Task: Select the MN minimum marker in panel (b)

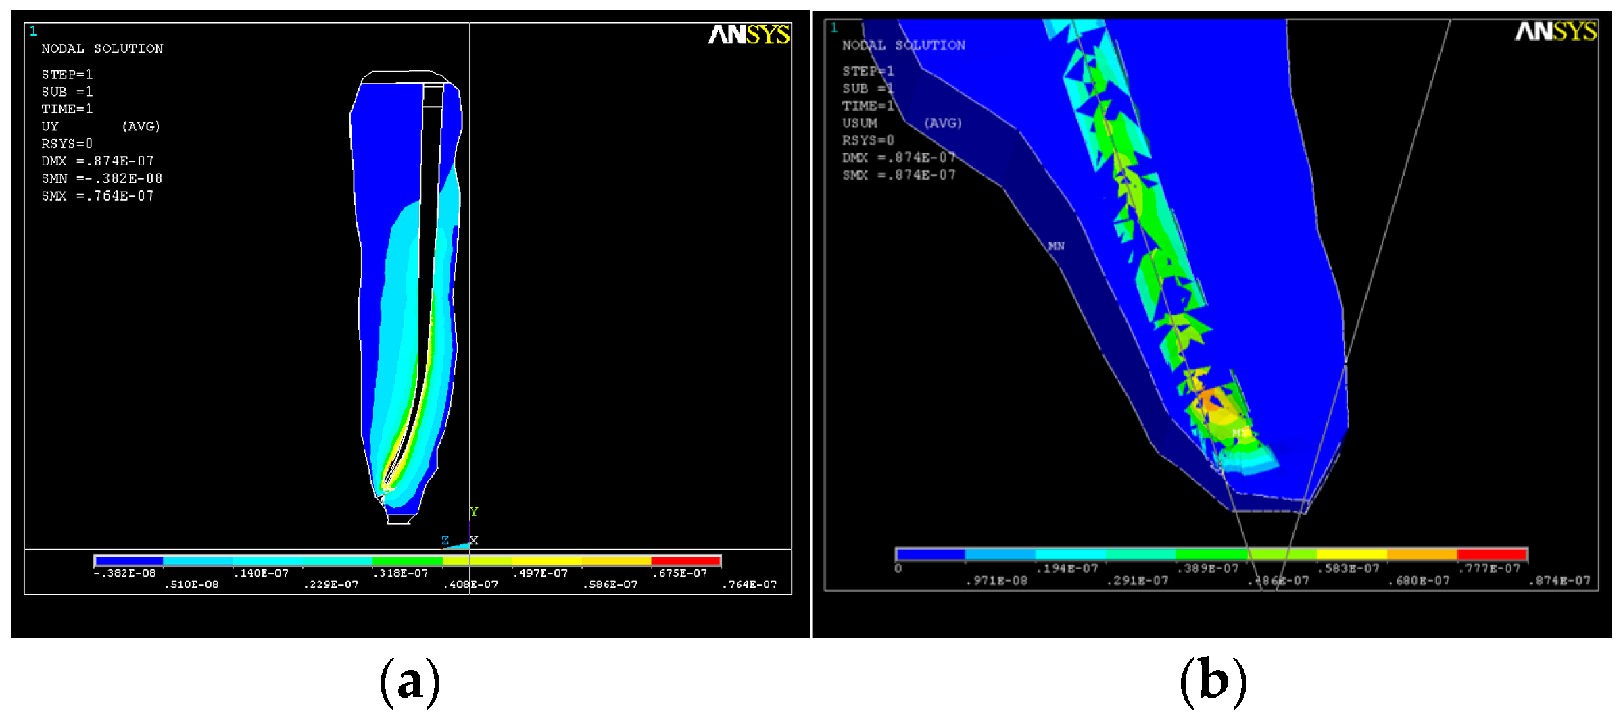Action: click(1056, 246)
